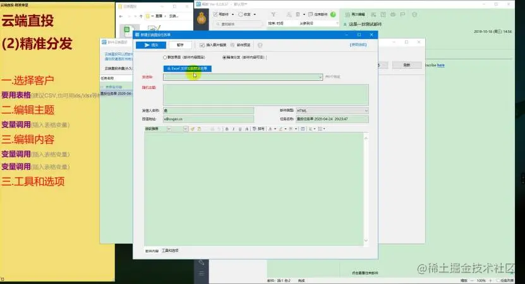Click the blue send/submit button in task dialog
Screen dimensions: 525x284
point(150,45)
